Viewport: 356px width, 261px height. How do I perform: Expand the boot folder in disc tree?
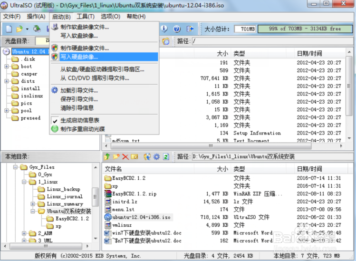point(7,67)
